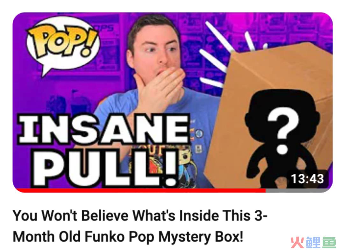Click the blue 鲤 character in the watermark
Image resolution: width=344 pixels, height=250 pixels.
[313, 242]
